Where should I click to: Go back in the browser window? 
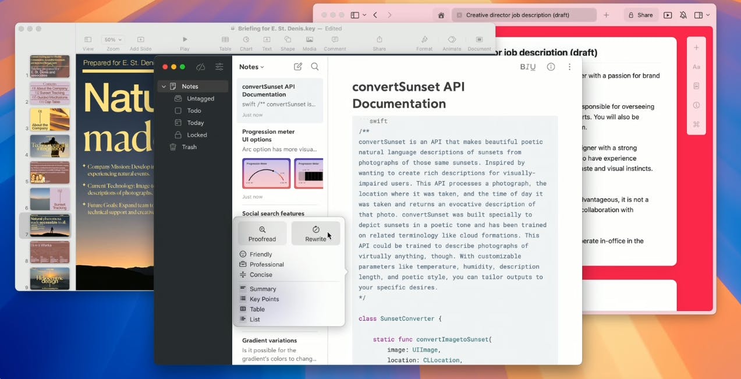click(375, 15)
